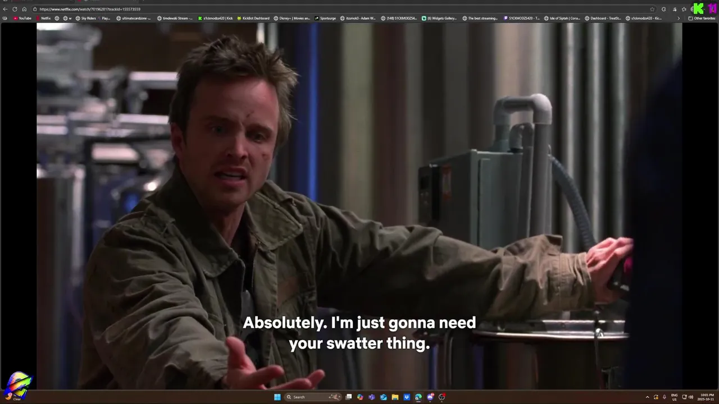Open the Disney+ Movies bookmark
Viewport: 719px width, 404px height.
point(292,18)
